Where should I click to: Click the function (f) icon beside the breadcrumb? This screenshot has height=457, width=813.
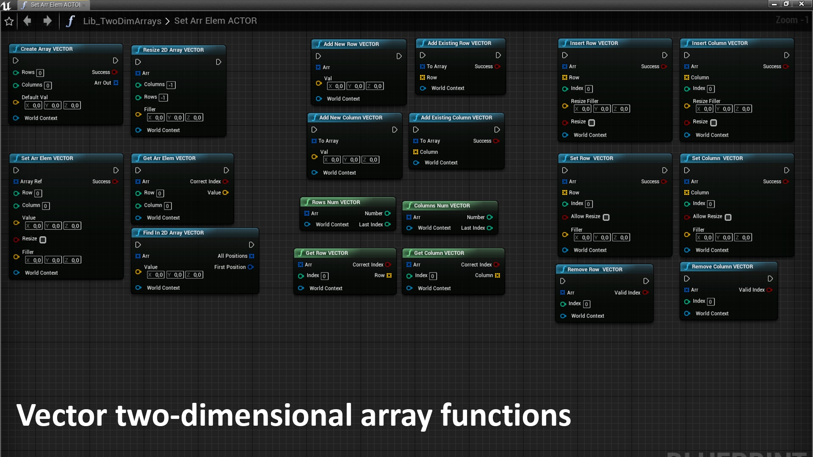[x=70, y=21]
